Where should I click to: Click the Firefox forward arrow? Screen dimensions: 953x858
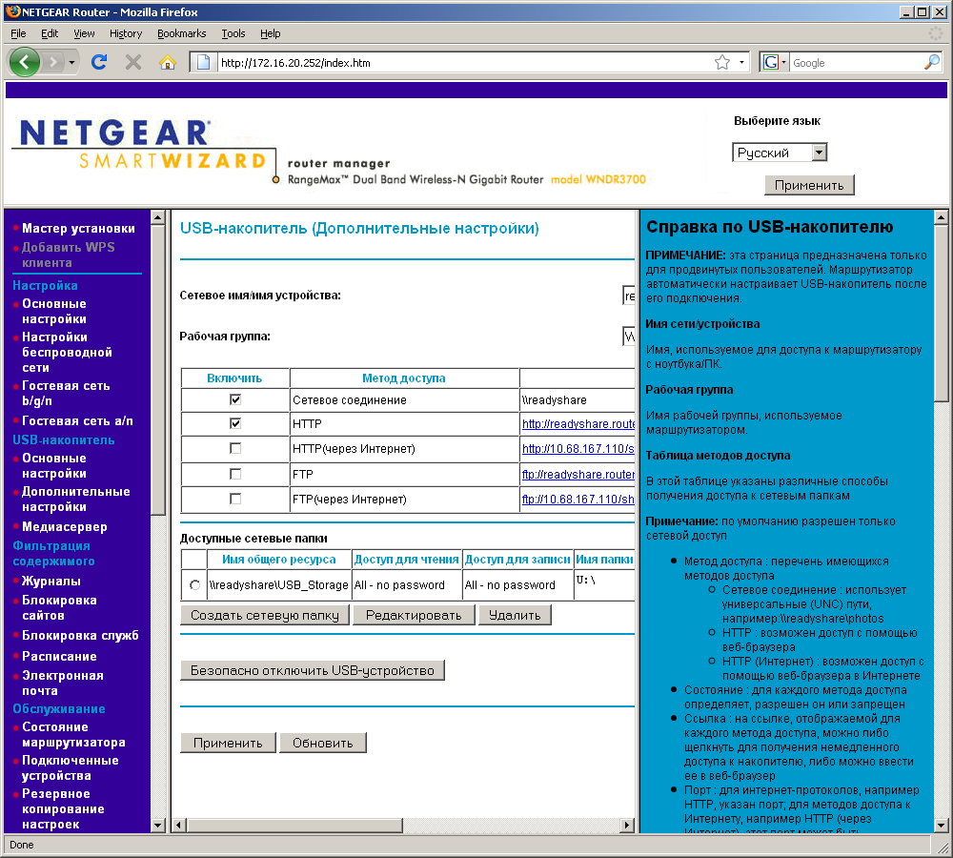pos(53,62)
